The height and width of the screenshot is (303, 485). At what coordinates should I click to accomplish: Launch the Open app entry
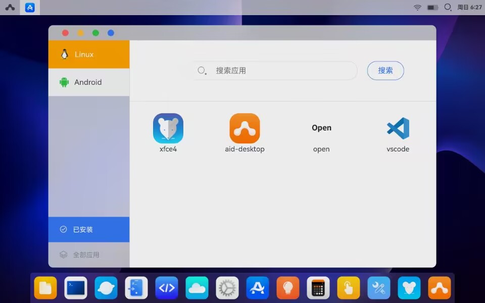pos(321,128)
